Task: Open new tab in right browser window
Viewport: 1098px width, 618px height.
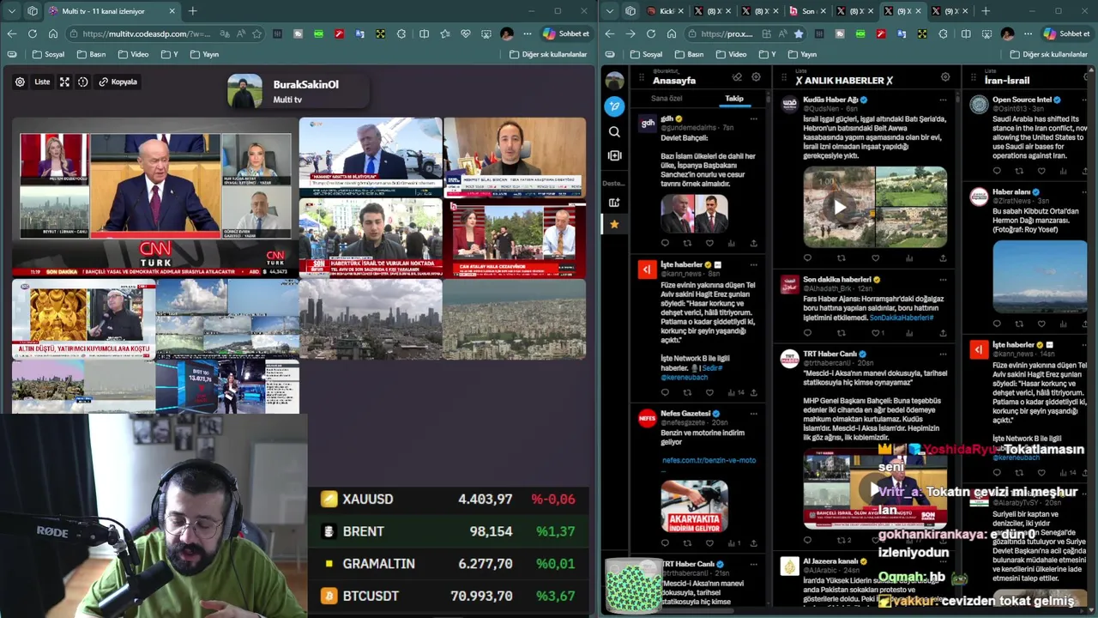Action: [986, 11]
